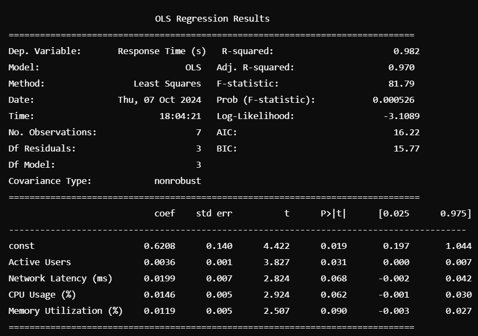Click the Response Time (s) value

point(161,51)
